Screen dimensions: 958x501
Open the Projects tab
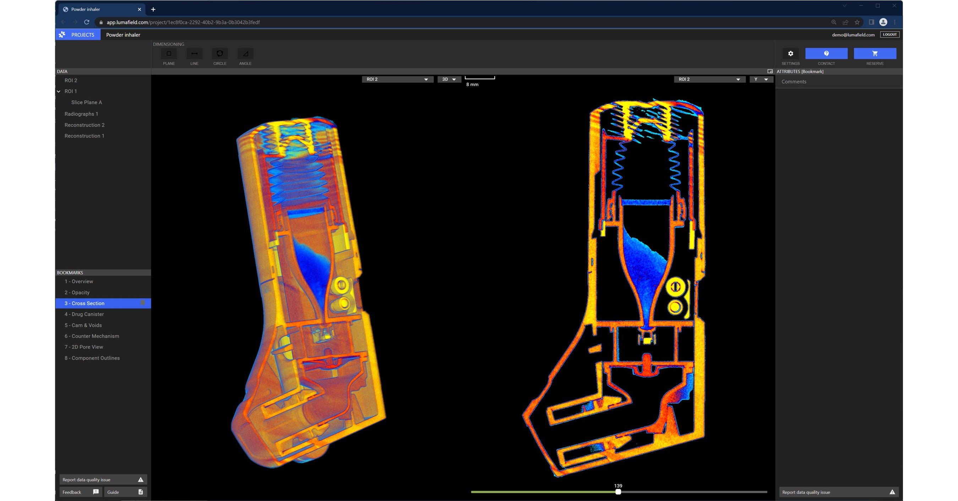click(x=78, y=35)
